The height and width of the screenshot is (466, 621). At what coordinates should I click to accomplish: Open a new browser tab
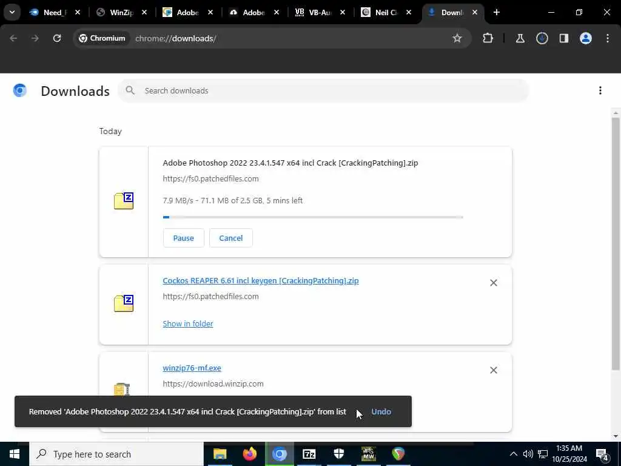point(497,13)
